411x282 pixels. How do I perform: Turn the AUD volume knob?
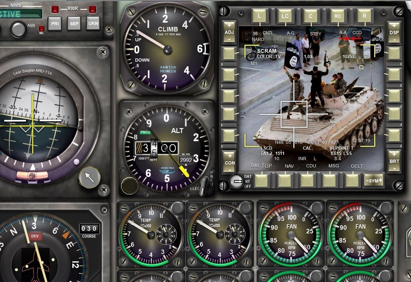[x=18, y=29]
